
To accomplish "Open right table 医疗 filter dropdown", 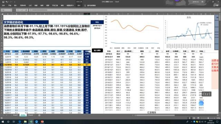I will [x=196, y=51].
